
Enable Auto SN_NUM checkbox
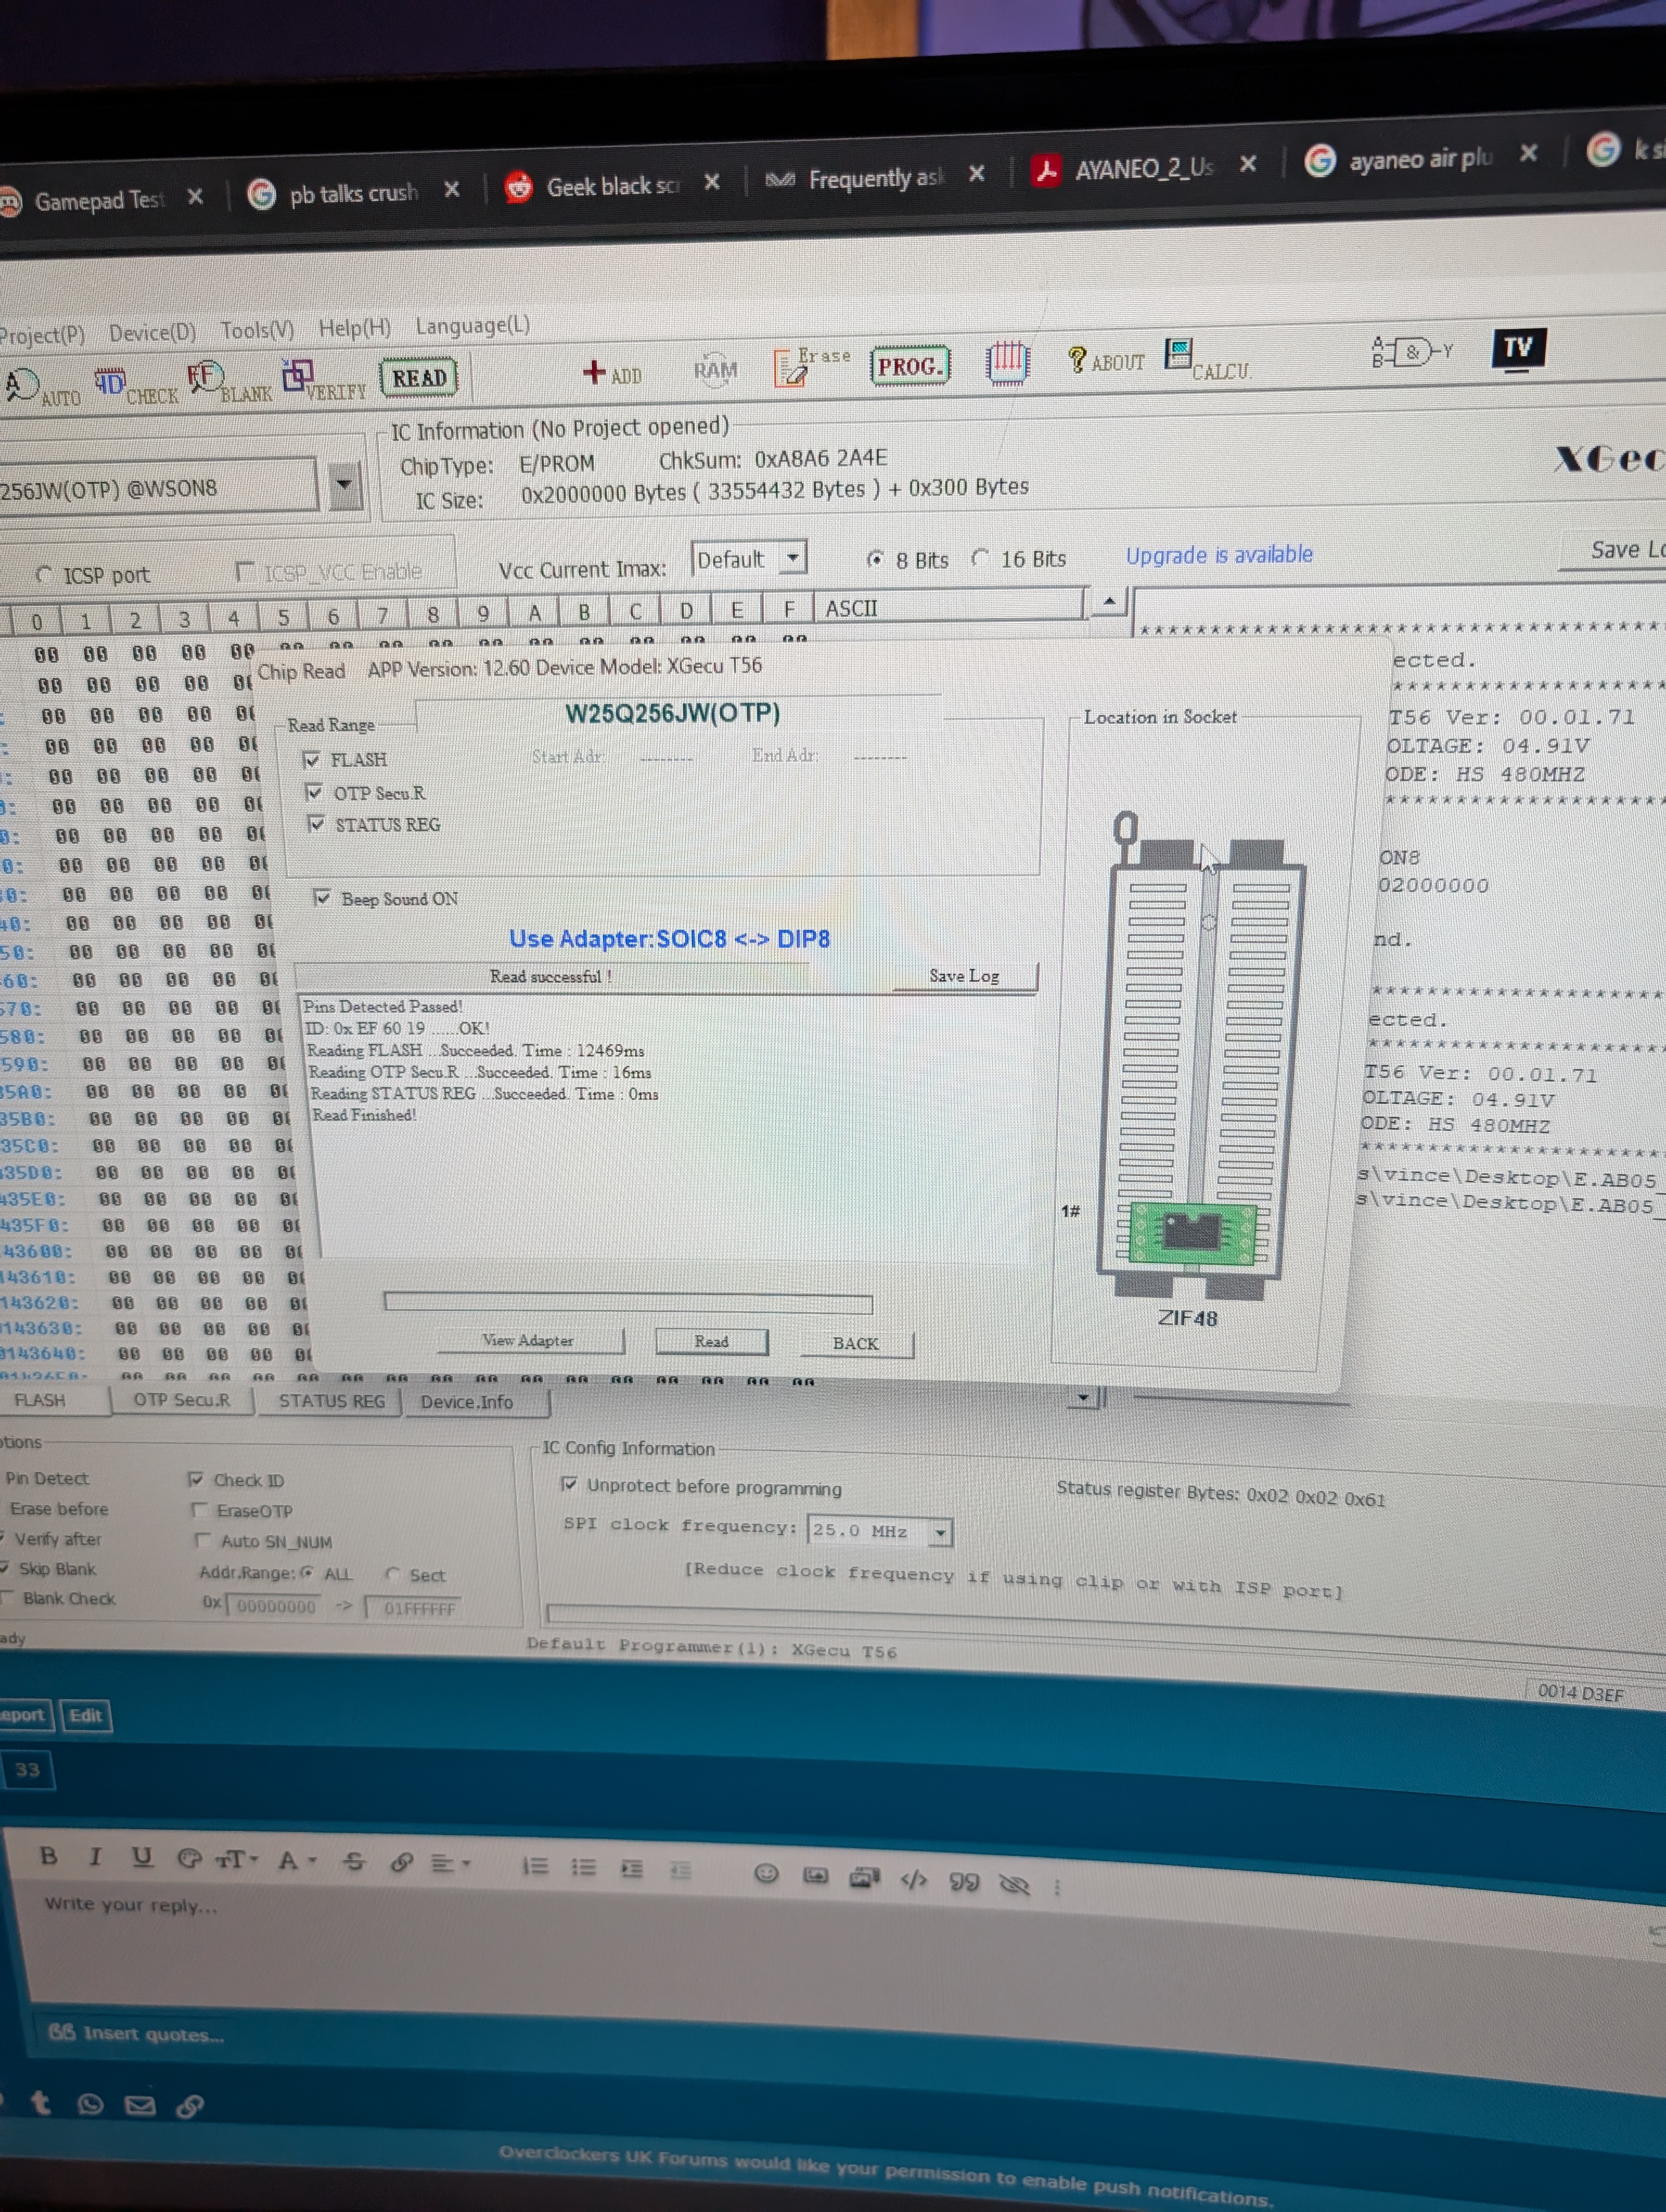click(x=203, y=1540)
